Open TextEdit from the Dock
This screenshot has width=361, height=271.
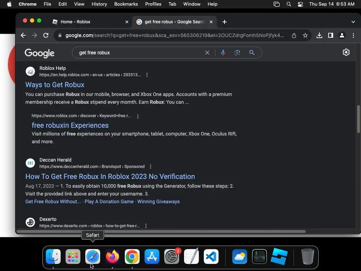pos(191,256)
